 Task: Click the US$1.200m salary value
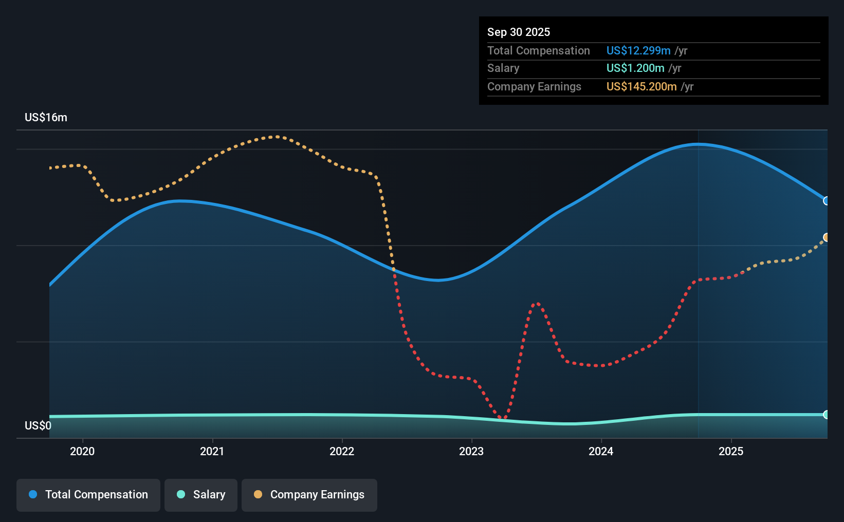coord(635,68)
